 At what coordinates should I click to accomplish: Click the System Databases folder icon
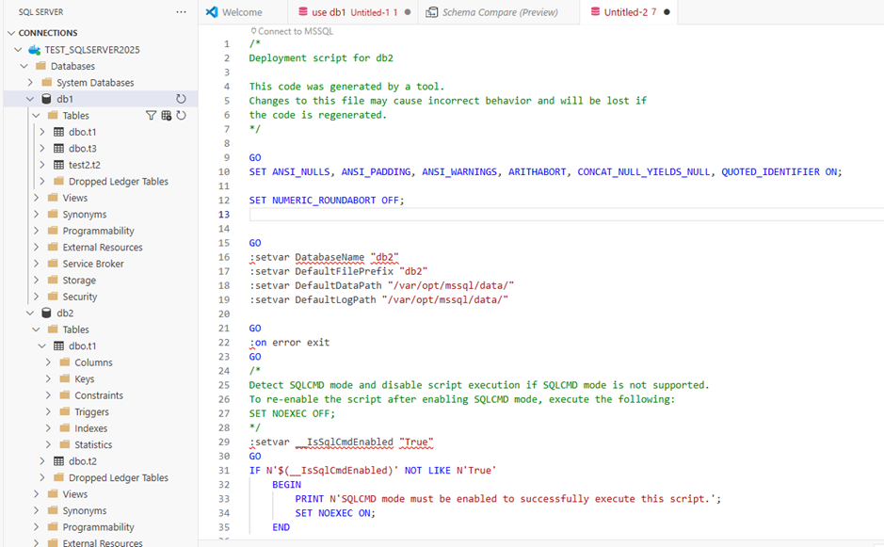pos(47,82)
